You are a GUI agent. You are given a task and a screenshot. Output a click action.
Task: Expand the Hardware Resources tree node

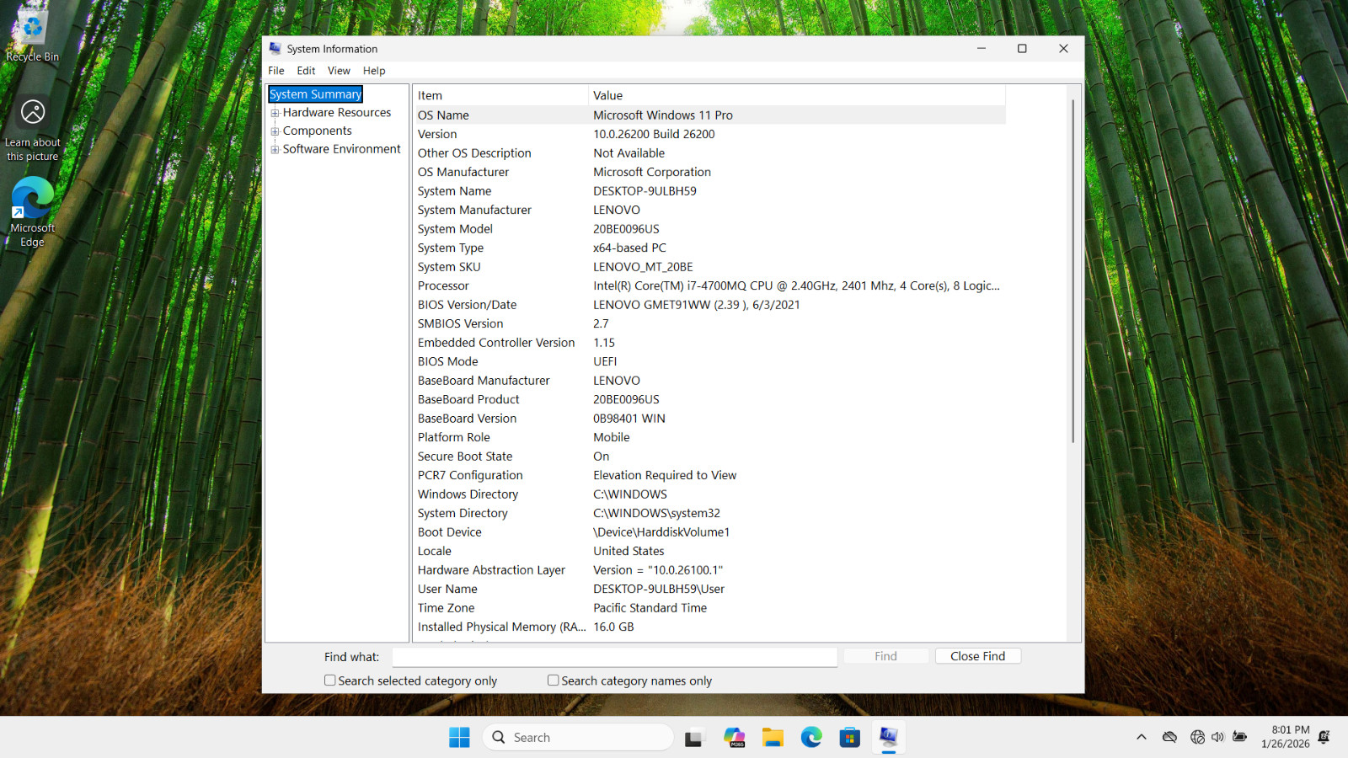click(x=275, y=113)
